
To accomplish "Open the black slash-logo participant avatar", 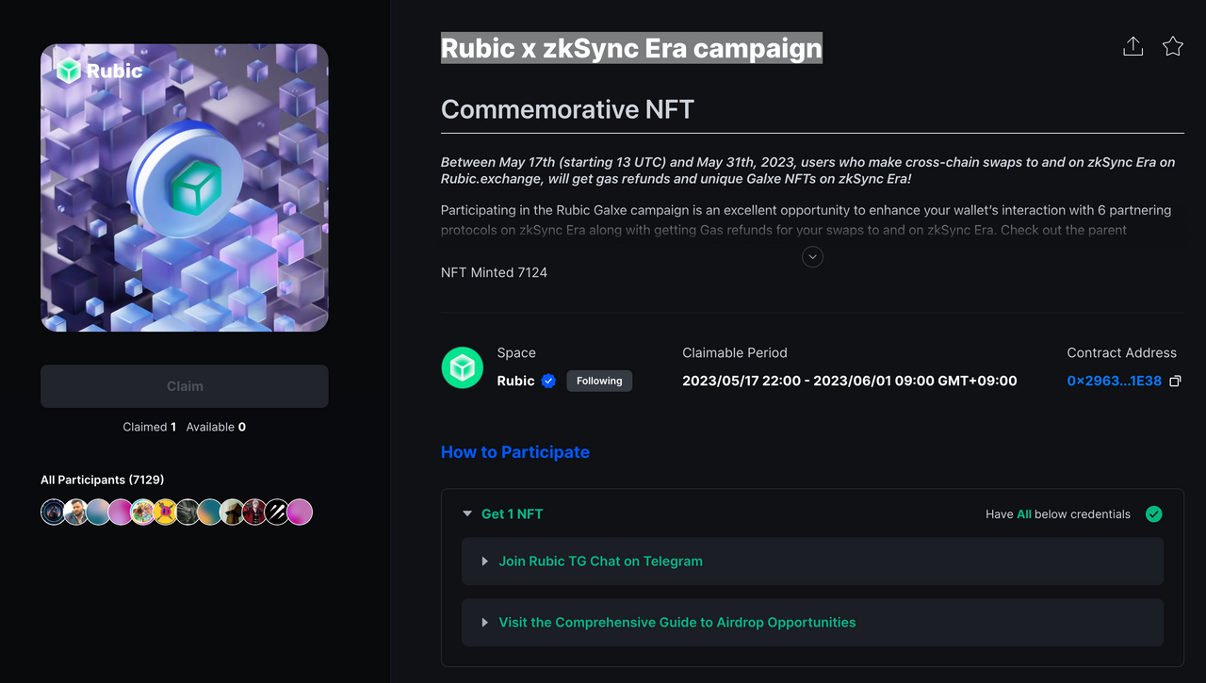I will (x=277, y=512).
